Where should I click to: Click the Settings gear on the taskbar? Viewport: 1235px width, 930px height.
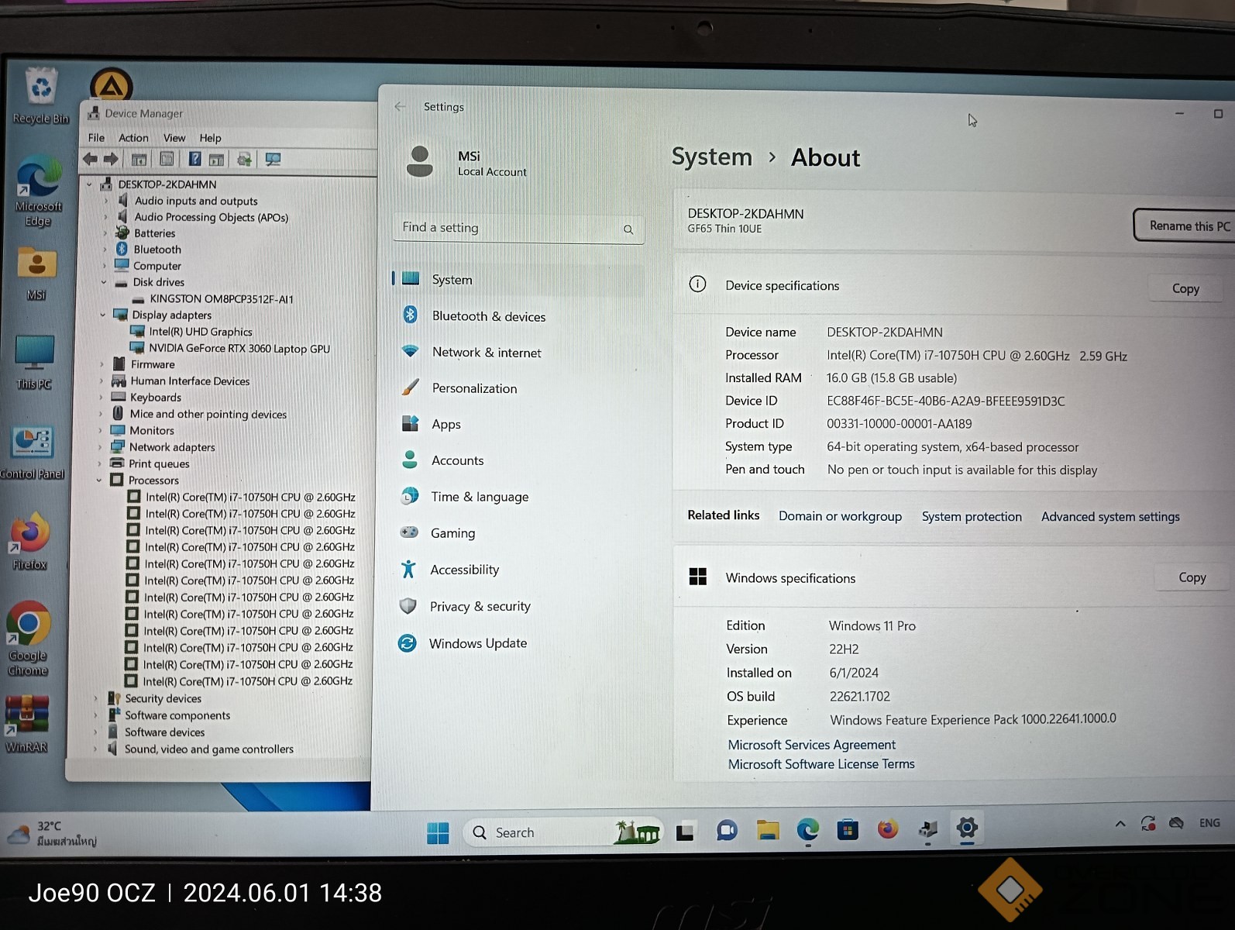(967, 828)
